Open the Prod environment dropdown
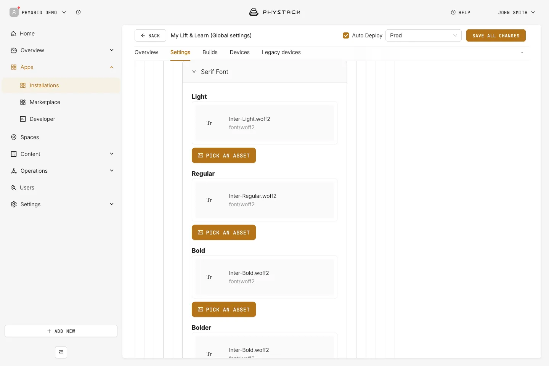The width and height of the screenshot is (549, 366). (424, 35)
